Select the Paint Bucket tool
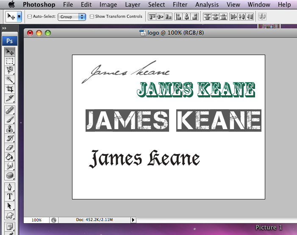This screenshot has height=235, width=297. 10,157
